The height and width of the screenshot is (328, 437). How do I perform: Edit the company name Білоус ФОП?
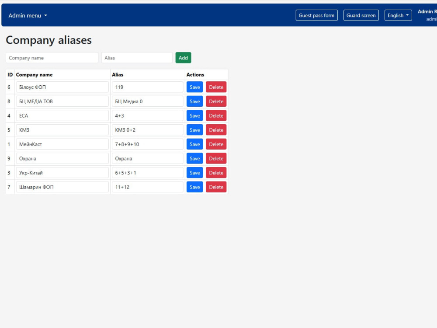pos(62,87)
